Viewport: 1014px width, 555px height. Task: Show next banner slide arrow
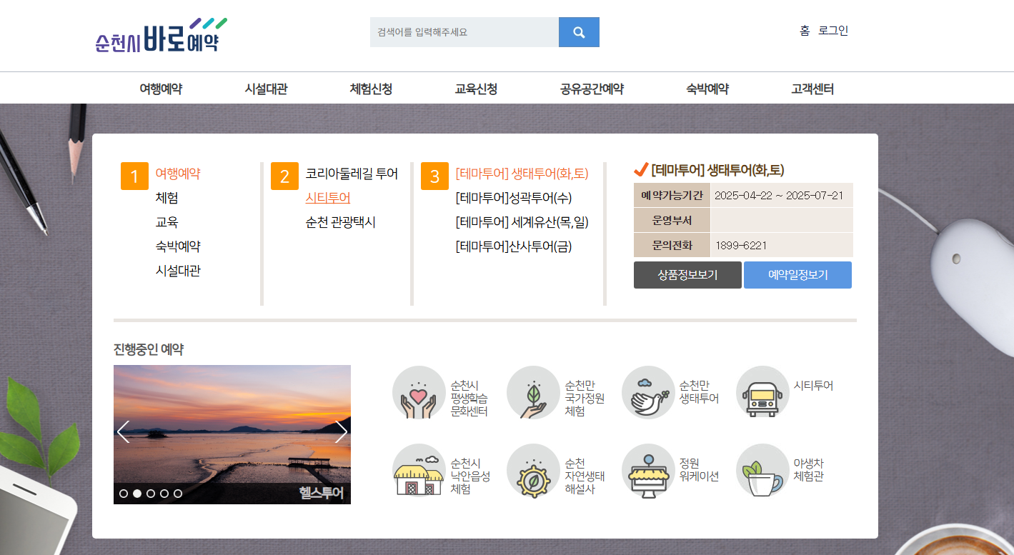coord(341,432)
